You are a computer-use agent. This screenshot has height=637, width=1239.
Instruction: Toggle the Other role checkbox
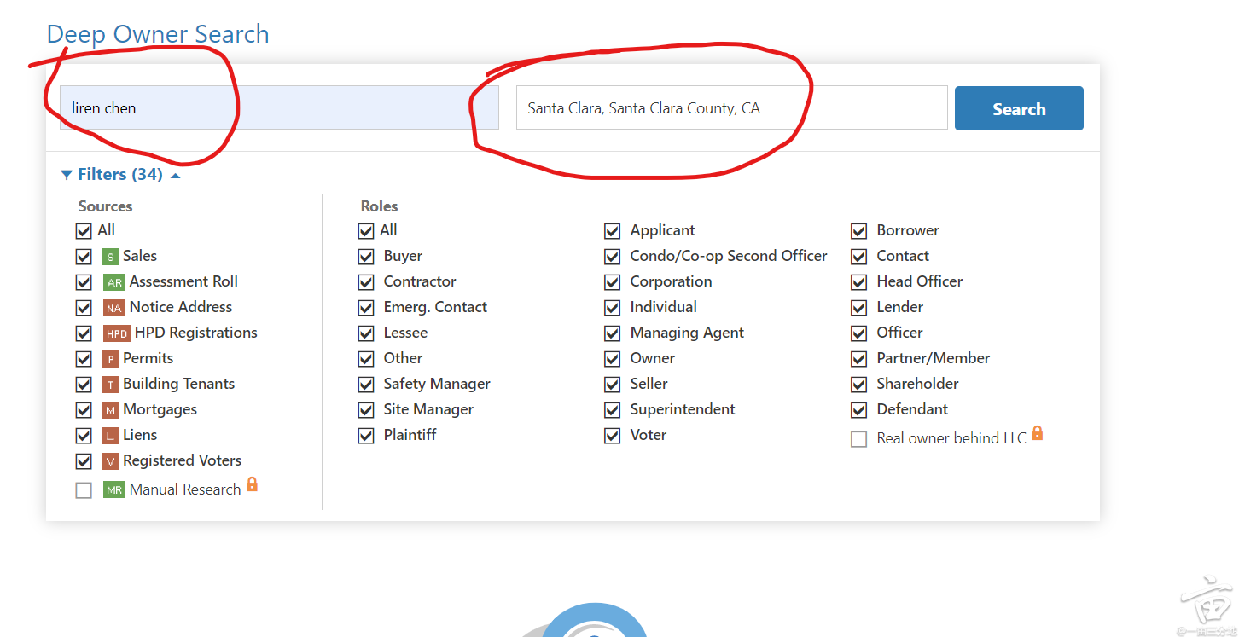[366, 359]
